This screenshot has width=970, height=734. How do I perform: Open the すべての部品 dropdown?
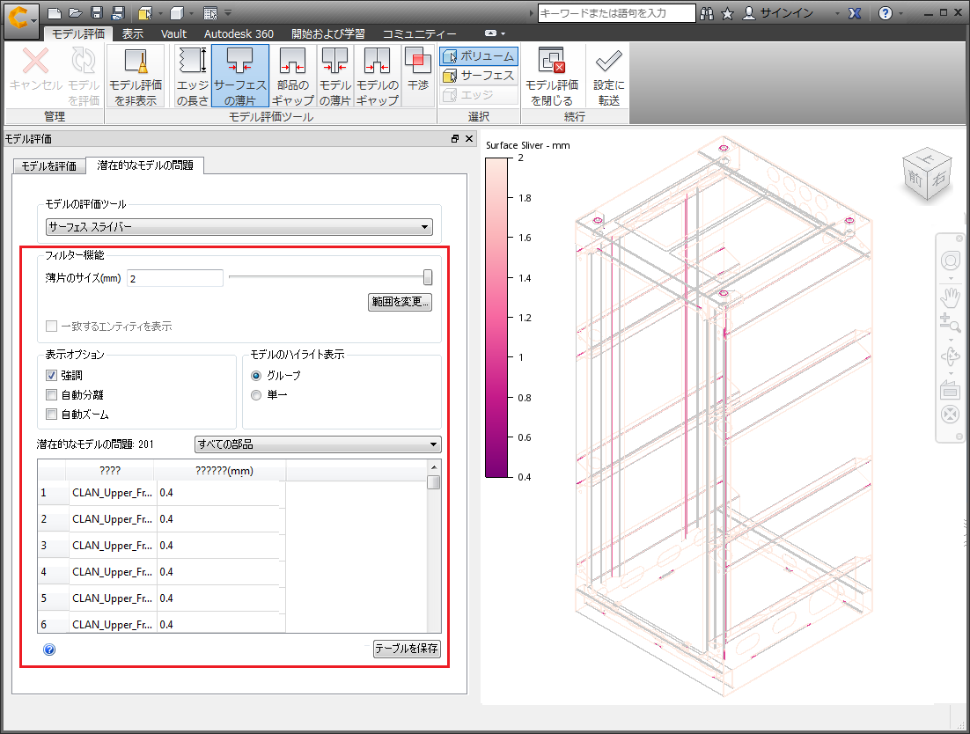[x=318, y=444]
